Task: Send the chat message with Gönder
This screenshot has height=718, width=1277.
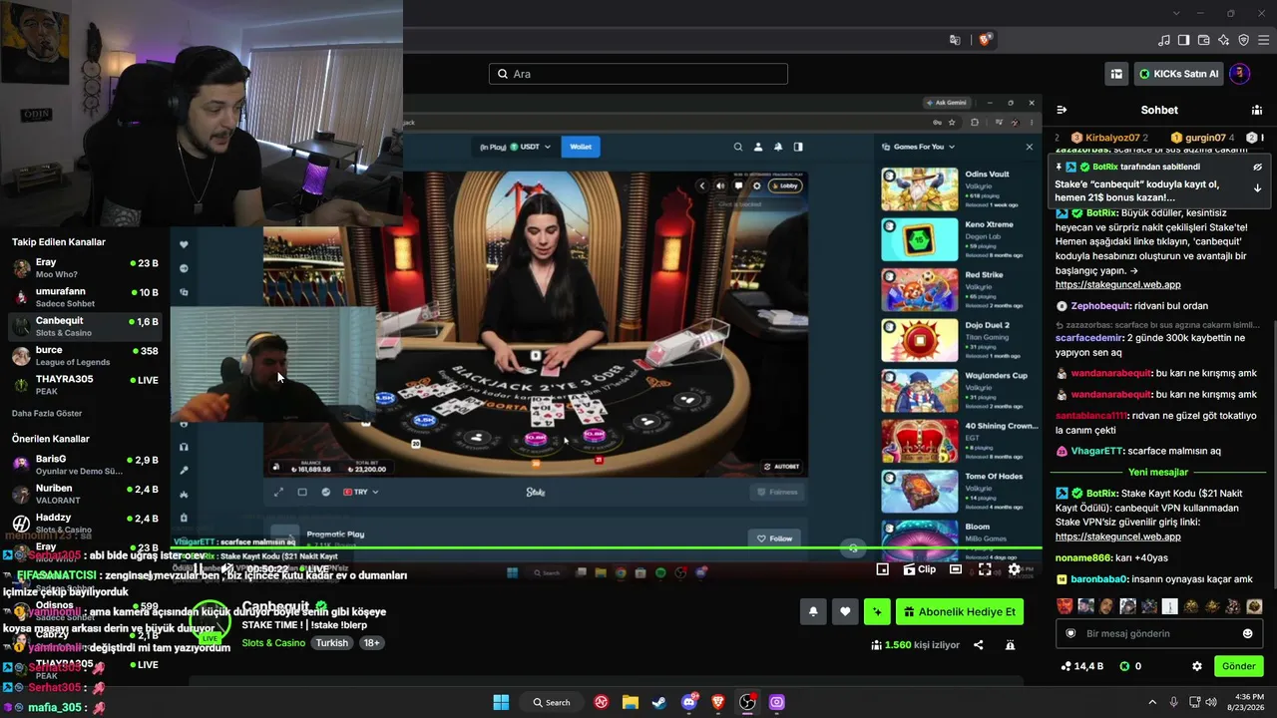Action: pos(1239,666)
